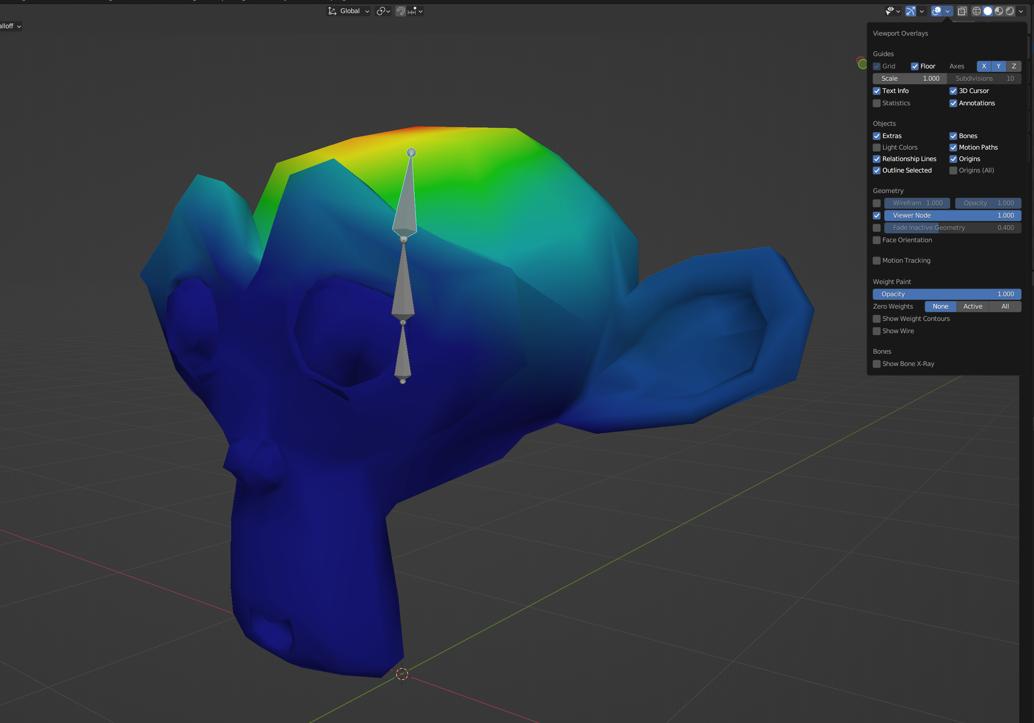Toggle the show overlays button

(x=936, y=11)
